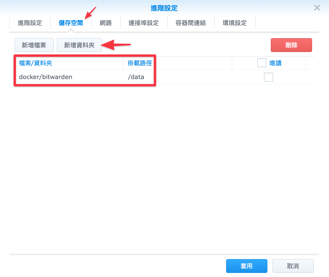Switch to the 環境設定 tab
This screenshot has width=329, height=277.
(235, 23)
